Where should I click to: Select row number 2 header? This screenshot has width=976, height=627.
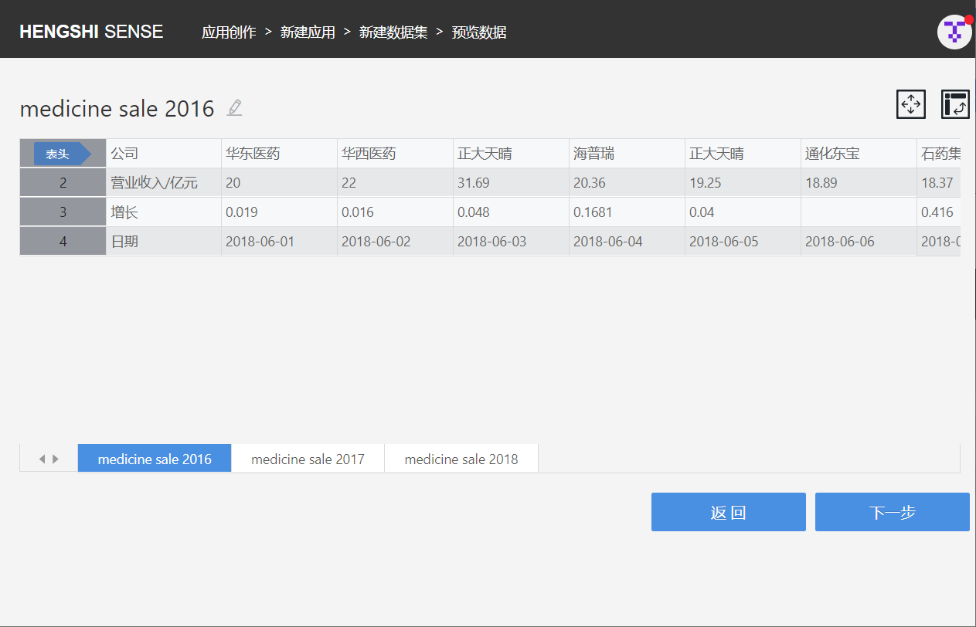tap(63, 183)
